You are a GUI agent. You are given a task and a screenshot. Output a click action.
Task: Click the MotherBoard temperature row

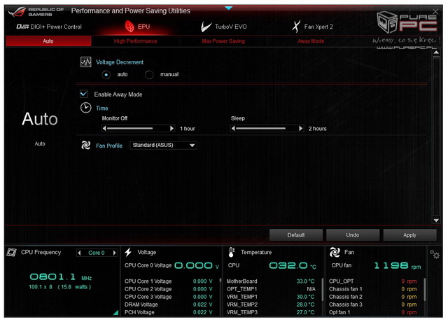(x=271, y=281)
